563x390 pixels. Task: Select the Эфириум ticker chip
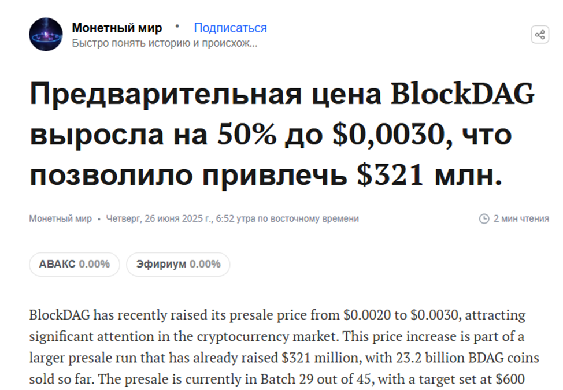pos(178,265)
